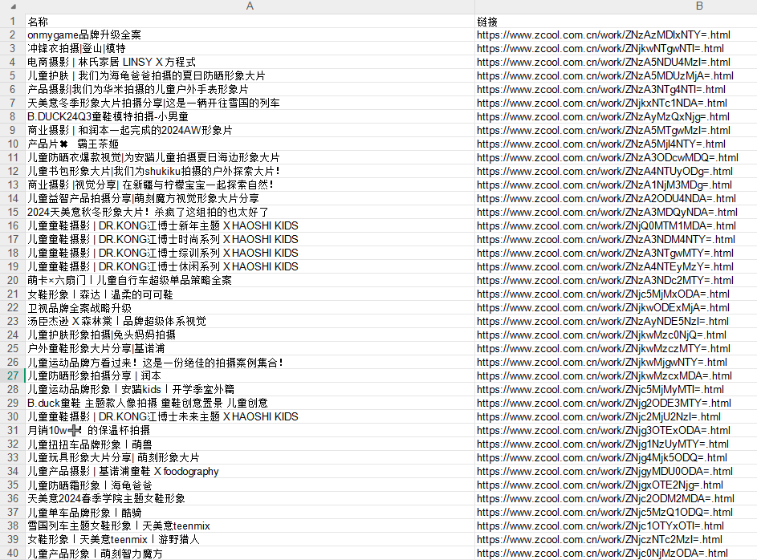Select the 天美意teenmix 游野猎人 cell
Screen dimensions: 757x560
pos(250,539)
